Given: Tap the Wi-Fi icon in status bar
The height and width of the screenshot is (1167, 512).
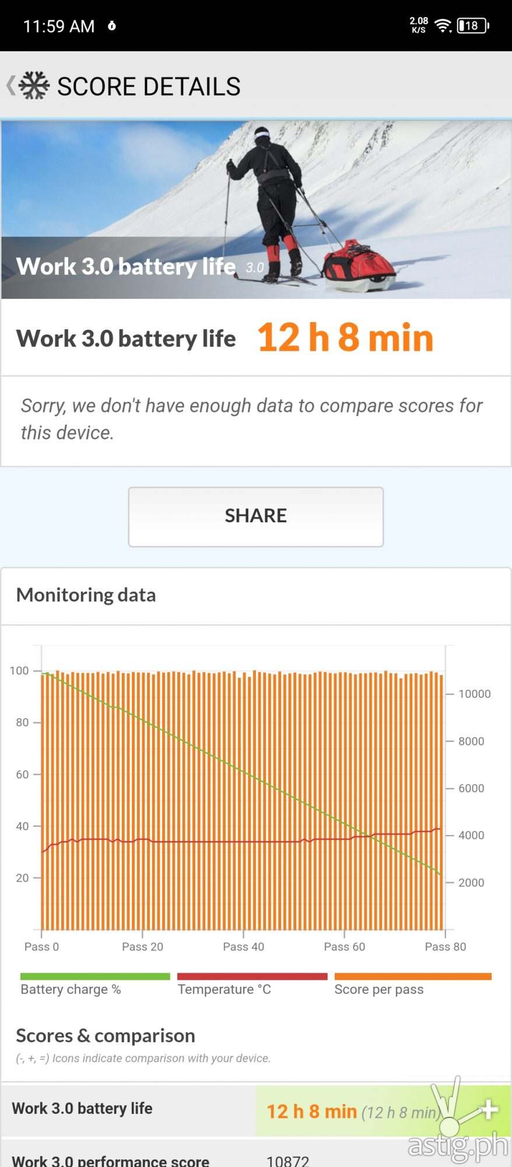Looking at the screenshot, I should click(x=443, y=26).
